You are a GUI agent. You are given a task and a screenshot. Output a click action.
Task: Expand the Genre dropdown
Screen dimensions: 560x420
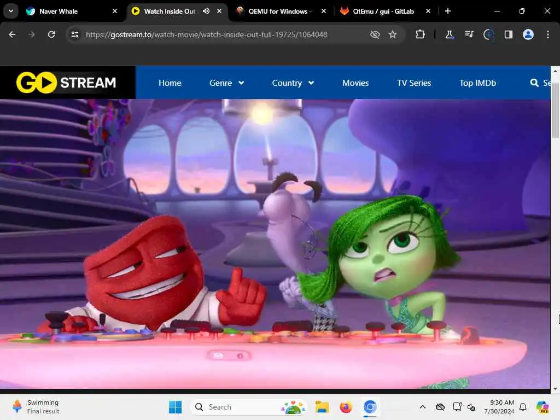point(227,83)
